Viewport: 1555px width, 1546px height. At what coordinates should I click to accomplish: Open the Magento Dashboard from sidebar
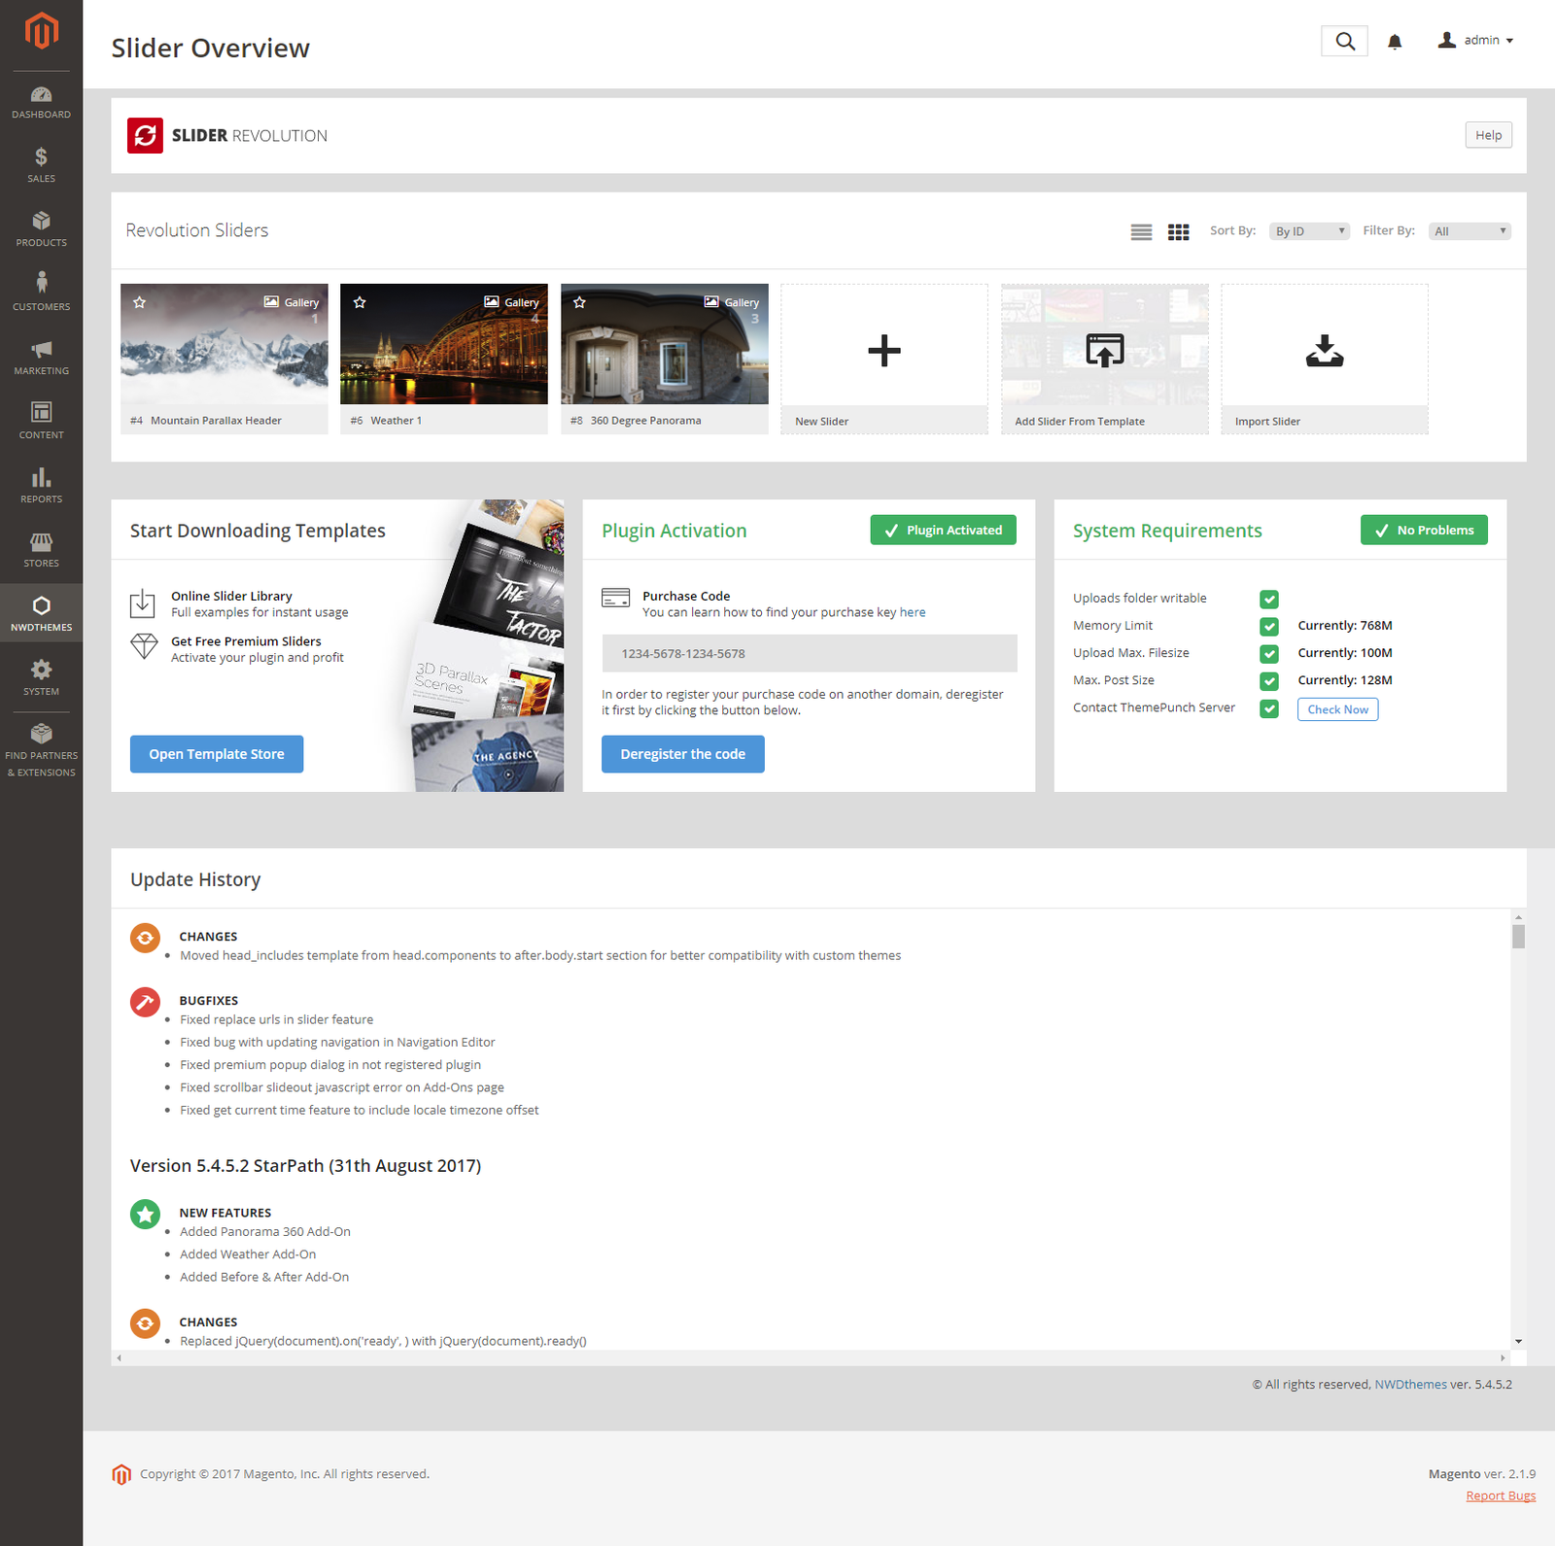coord(41,102)
